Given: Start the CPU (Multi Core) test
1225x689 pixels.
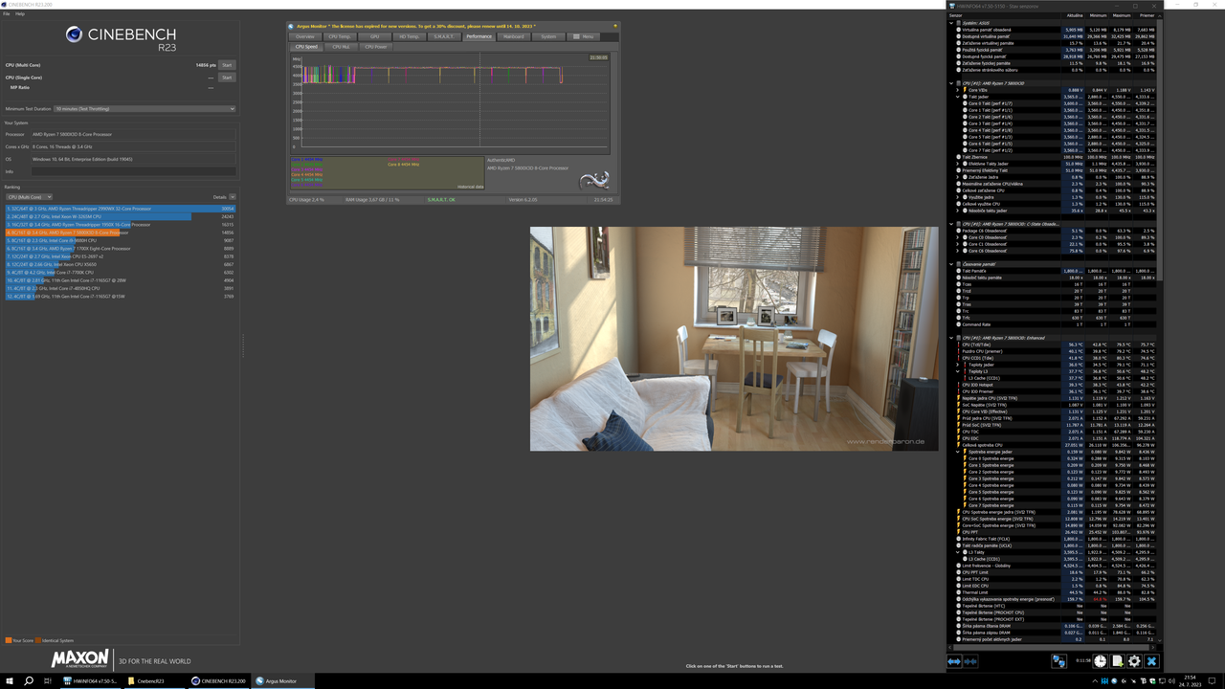Looking at the screenshot, I should 227,65.
